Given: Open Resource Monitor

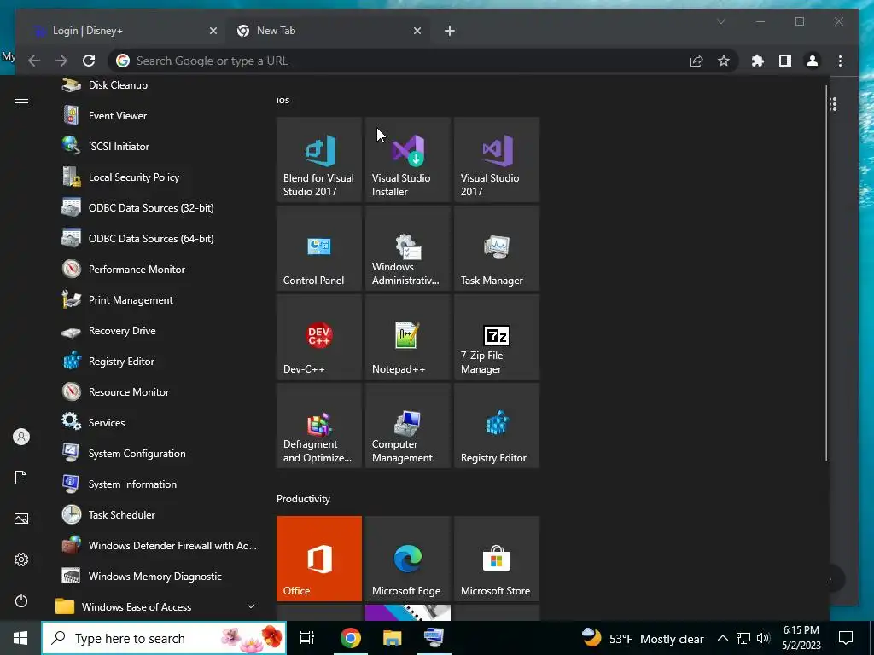Looking at the screenshot, I should 156,392.
